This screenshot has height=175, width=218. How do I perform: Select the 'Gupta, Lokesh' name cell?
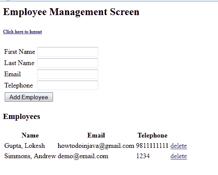25,146
